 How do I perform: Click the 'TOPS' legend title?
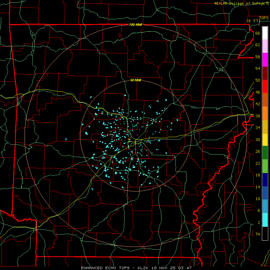click(x=264, y=18)
